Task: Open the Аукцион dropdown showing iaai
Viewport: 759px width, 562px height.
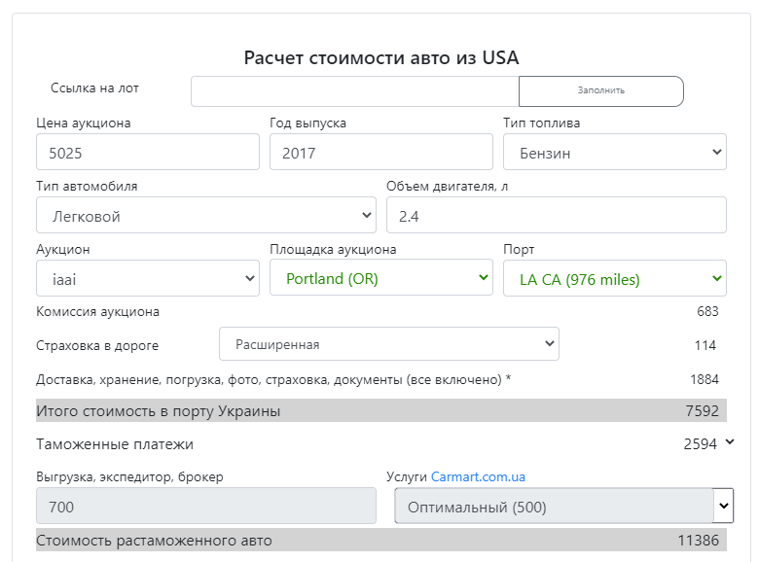Action: (x=148, y=278)
